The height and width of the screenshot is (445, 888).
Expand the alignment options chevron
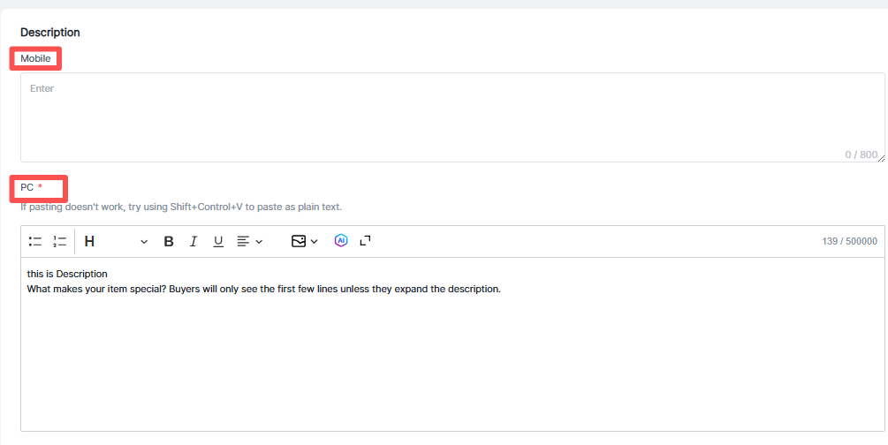coord(259,242)
